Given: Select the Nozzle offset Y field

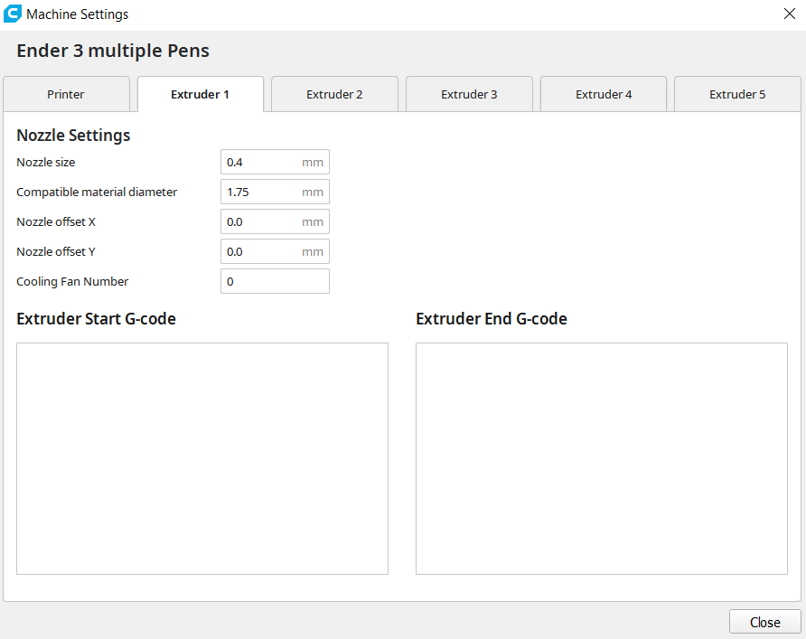Looking at the screenshot, I should [262, 252].
